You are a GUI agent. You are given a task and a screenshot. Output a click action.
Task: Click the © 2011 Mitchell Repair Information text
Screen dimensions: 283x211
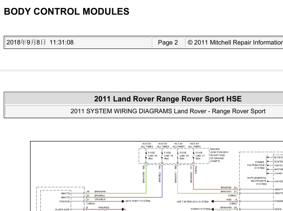click(235, 42)
